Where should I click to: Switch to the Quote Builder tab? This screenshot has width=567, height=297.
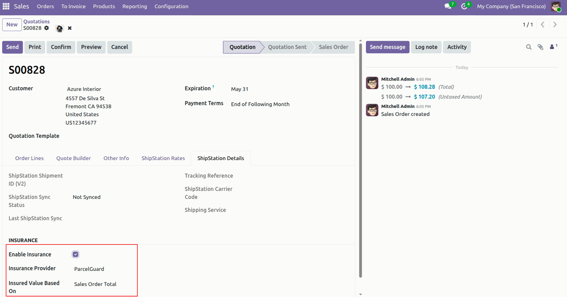[x=74, y=158]
